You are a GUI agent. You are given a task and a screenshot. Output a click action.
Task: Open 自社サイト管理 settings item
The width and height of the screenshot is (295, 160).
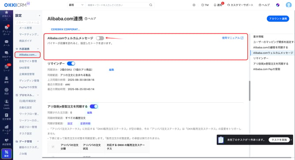click(28, 61)
